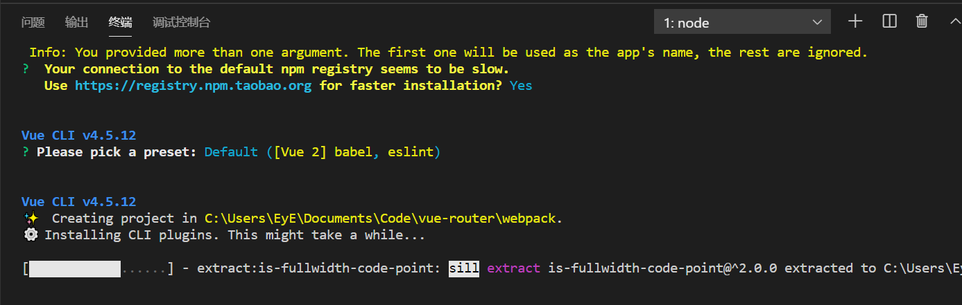
Task: Click the highlighted "sill" log label
Action: pyautogui.click(x=464, y=268)
